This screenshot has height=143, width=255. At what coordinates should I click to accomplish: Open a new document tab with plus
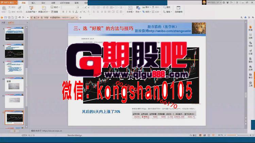[80, 17]
